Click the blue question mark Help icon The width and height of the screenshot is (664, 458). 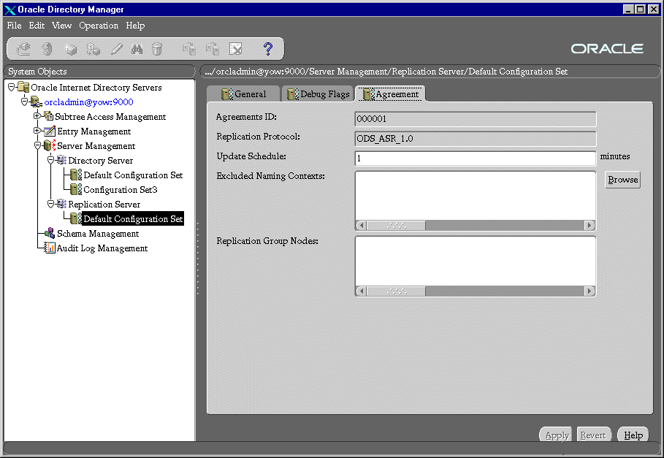click(x=267, y=49)
